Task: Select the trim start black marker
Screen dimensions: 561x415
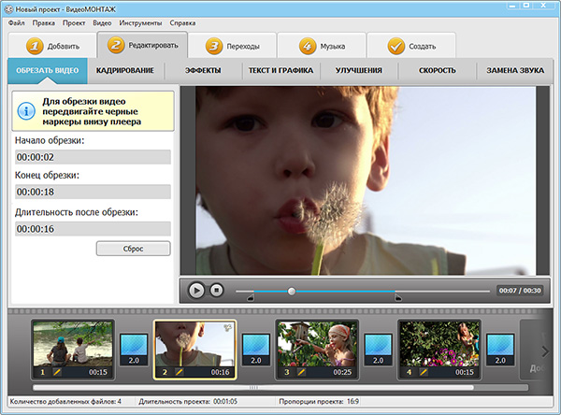Action: 251,297
